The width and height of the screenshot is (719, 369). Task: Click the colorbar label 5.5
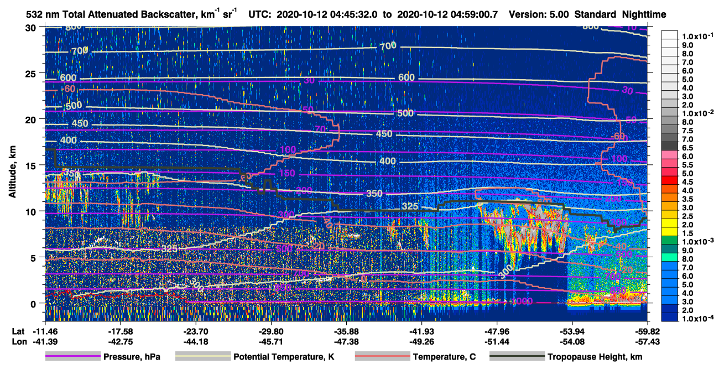tap(688, 165)
